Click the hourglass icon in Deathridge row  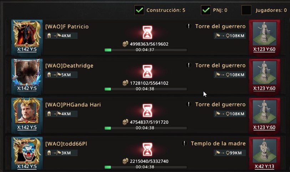pos(147,71)
